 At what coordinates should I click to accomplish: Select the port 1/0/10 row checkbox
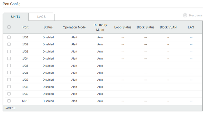coord(9,101)
